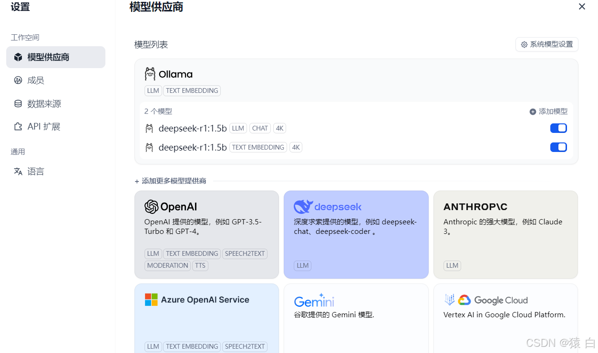
Task: Click the 2 个模型 count label
Action: pos(158,111)
